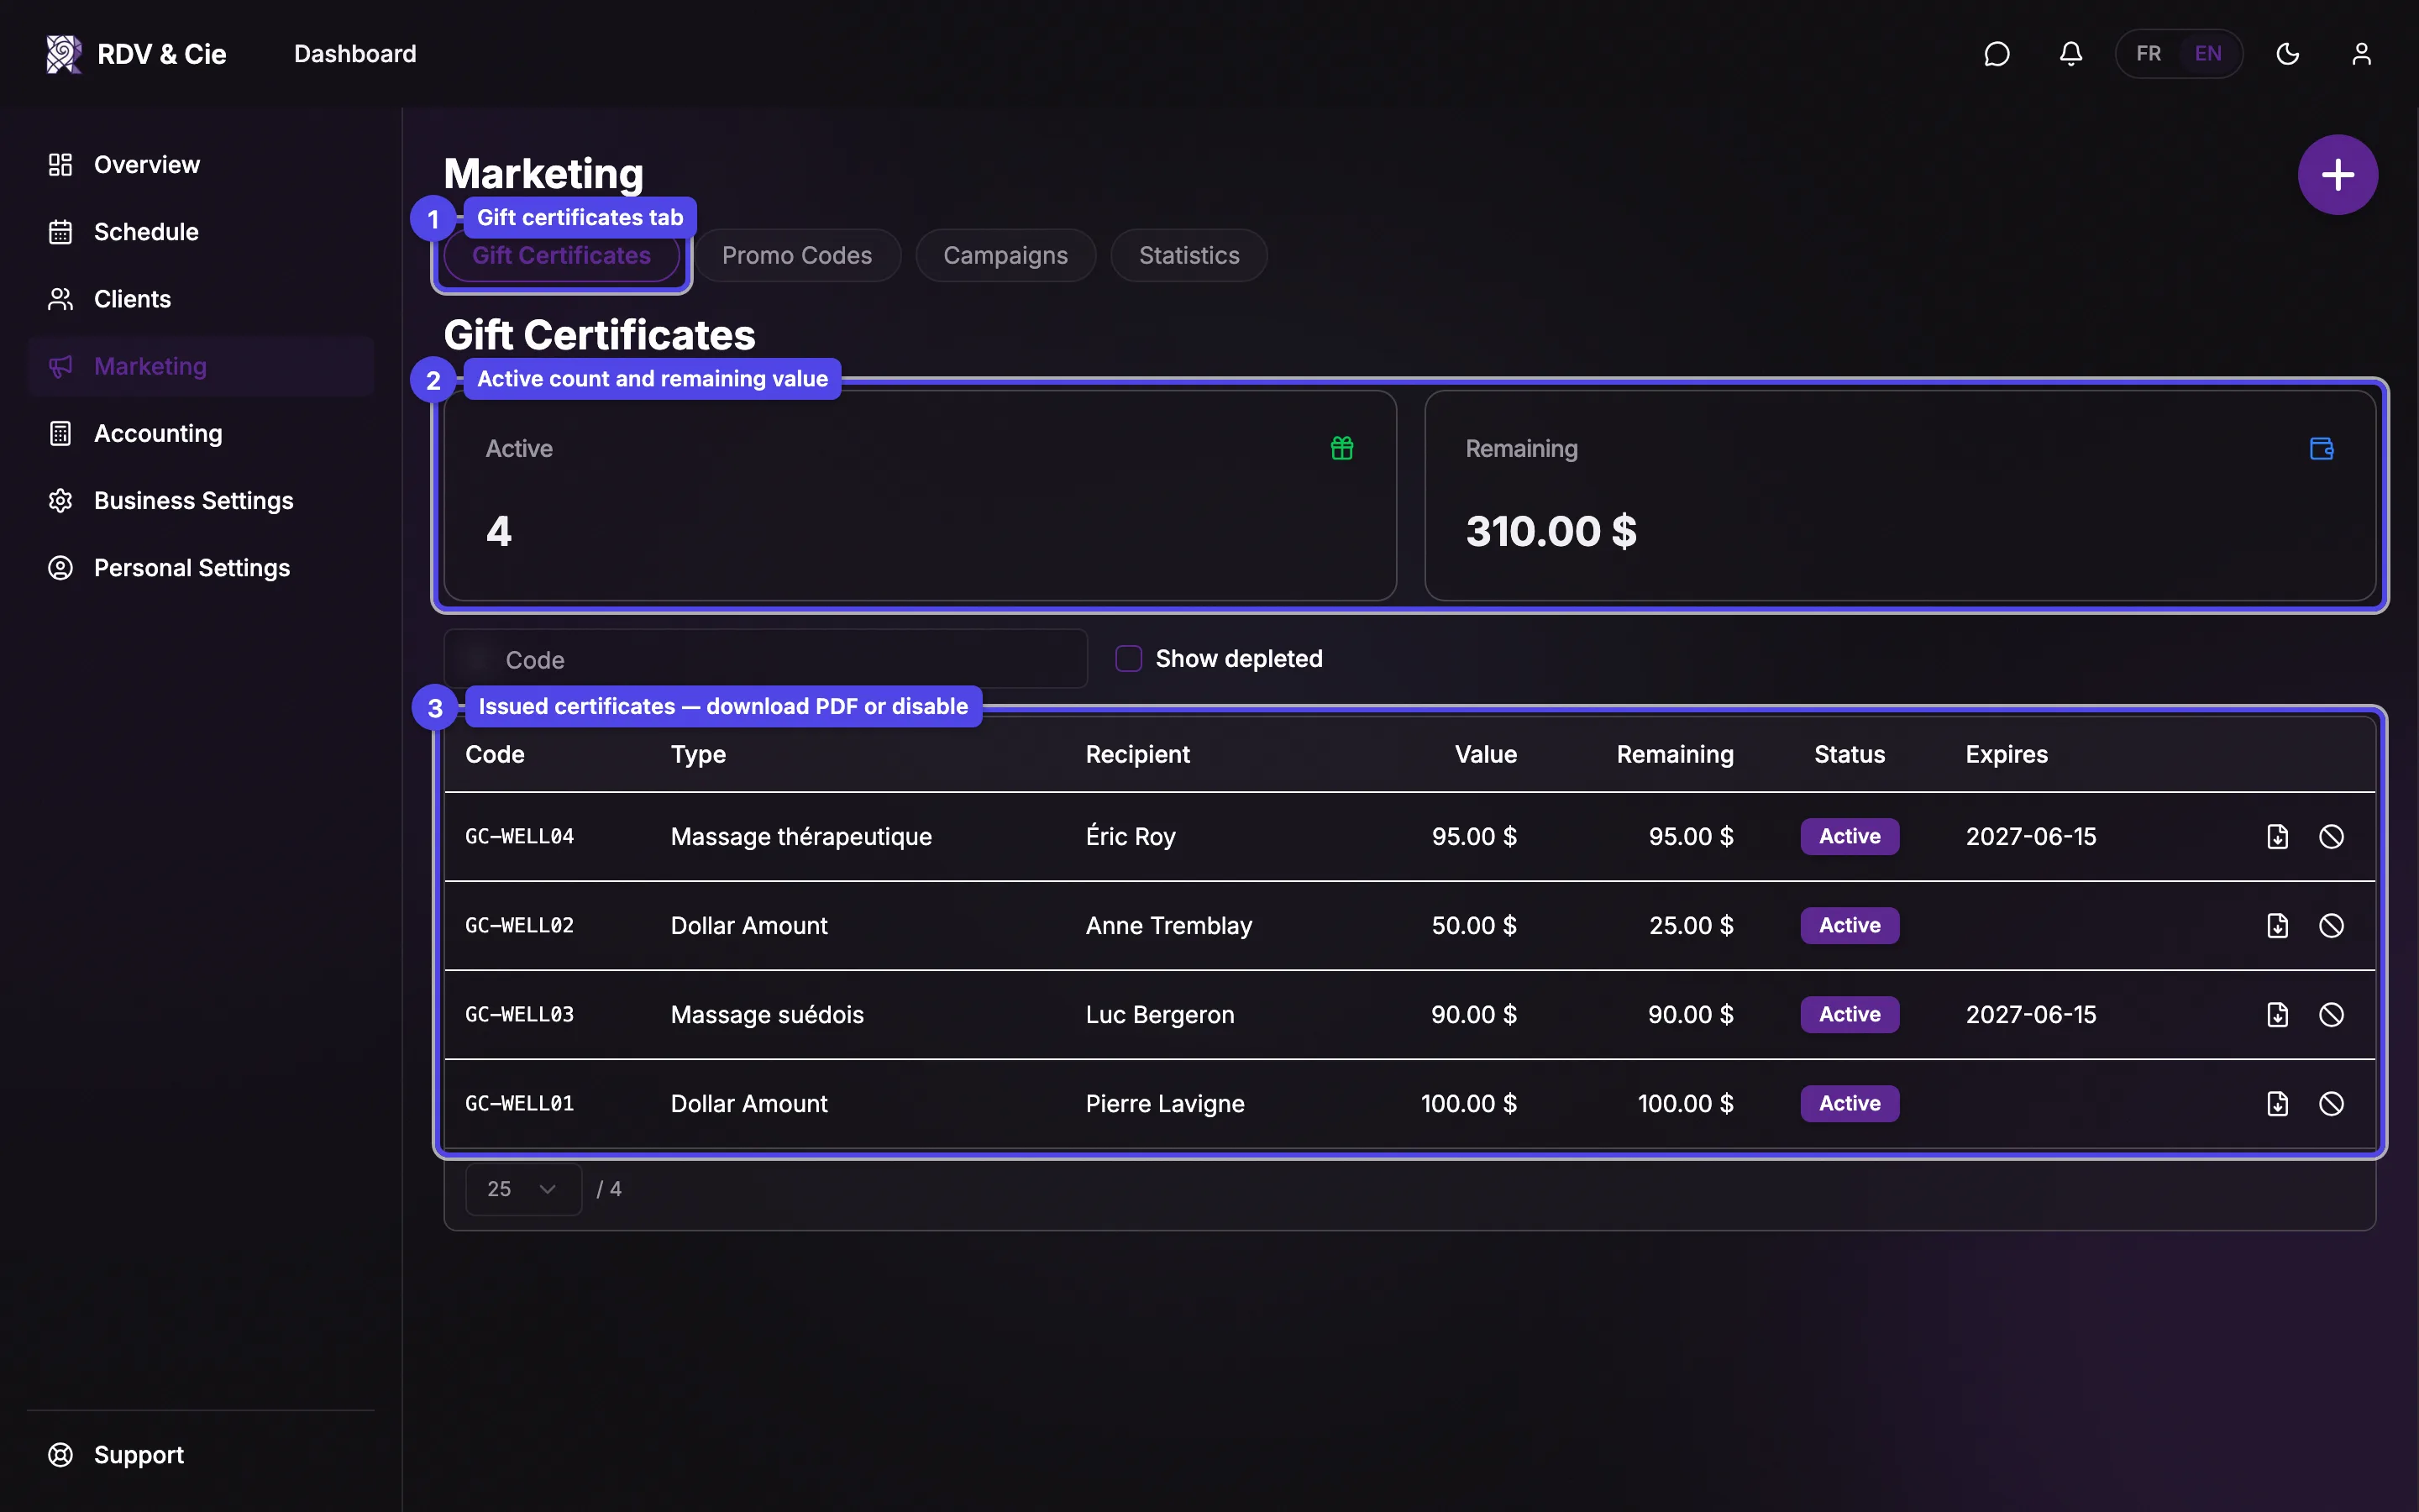Toggle dark mode moon icon
This screenshot has height=1512, width=2419.
(x=2287, y=54)
